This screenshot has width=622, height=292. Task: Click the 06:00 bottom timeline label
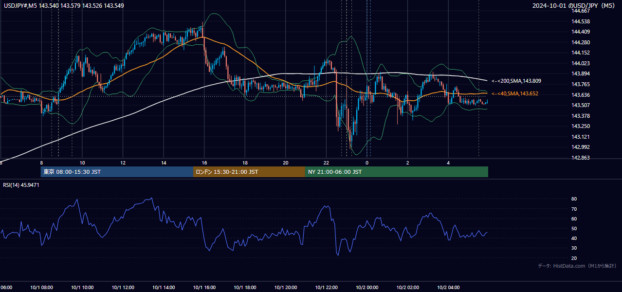6,288
